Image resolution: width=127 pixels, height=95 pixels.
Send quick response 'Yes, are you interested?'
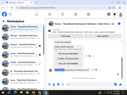pos(68,54)
